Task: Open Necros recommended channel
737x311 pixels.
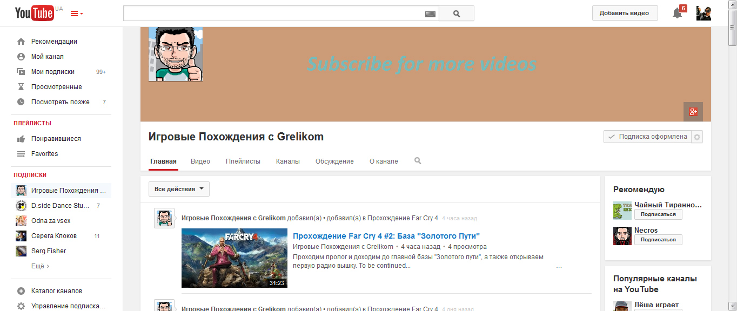Action: coord(646,231)
